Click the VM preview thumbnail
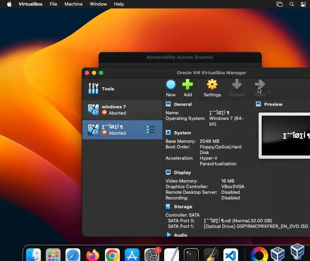Image resolution: width=310 pixels, height=261 pixels. pyautogui.click(x=284, y=136)
